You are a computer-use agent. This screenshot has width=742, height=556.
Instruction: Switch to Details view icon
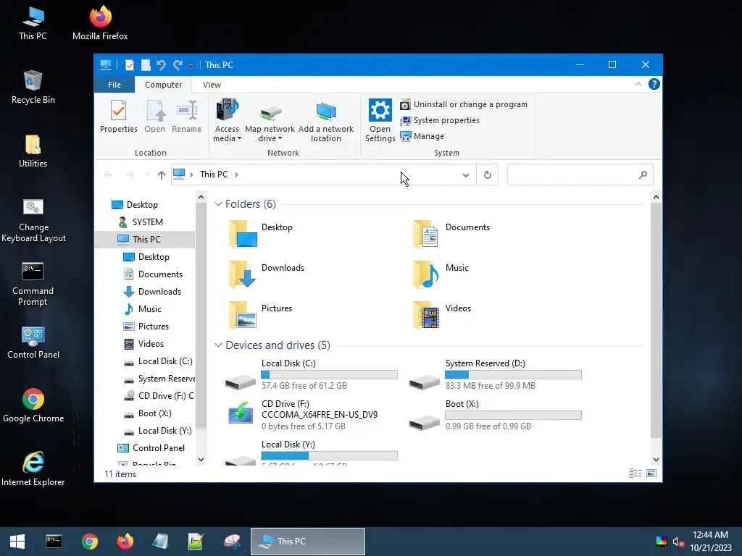coord(635,473)
